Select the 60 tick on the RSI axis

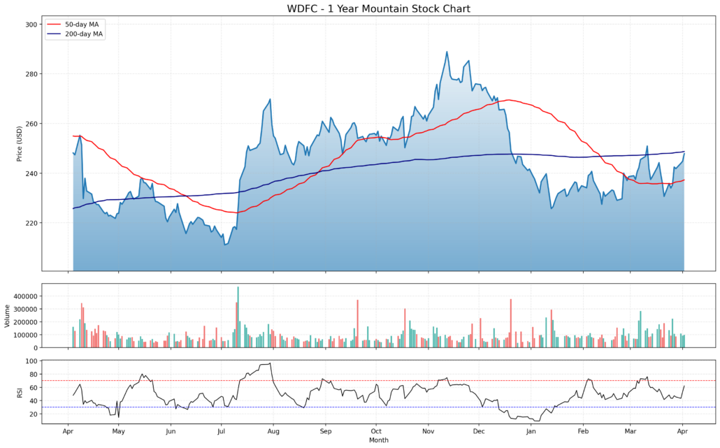[x=33, y=388]
